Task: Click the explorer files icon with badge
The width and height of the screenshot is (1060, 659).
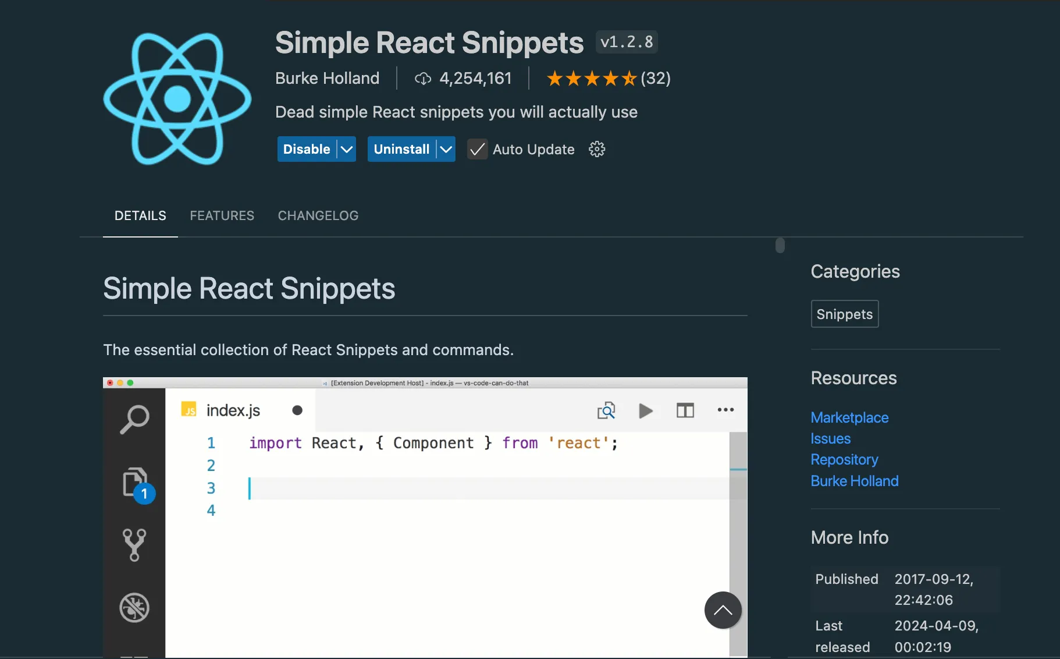Action: tap(137, 484)
